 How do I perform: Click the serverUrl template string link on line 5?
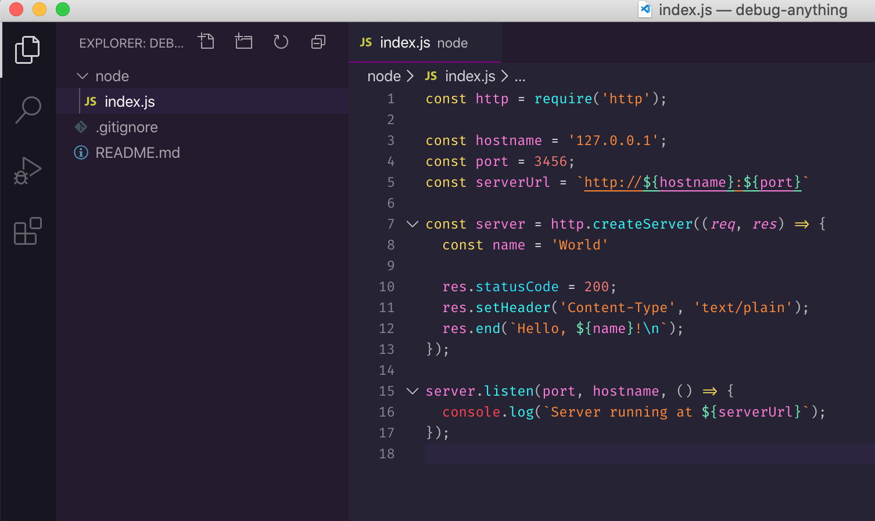693,182
